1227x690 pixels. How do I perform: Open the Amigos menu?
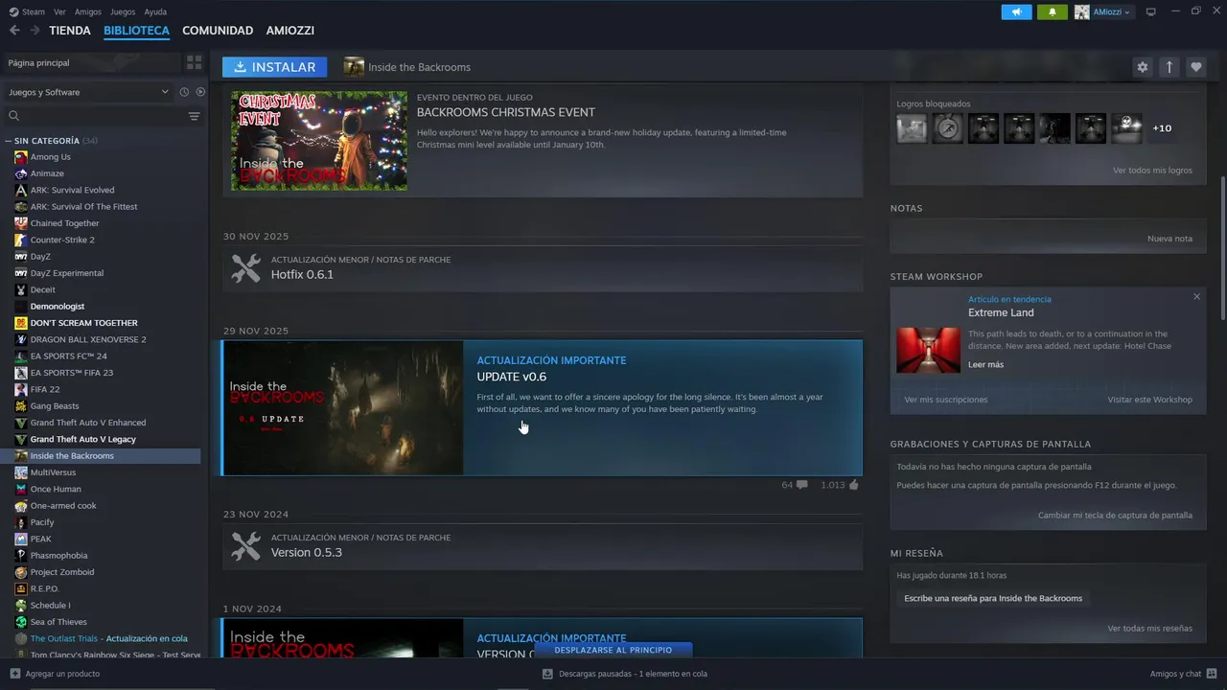pyautogui.click(x=88, y=11)
